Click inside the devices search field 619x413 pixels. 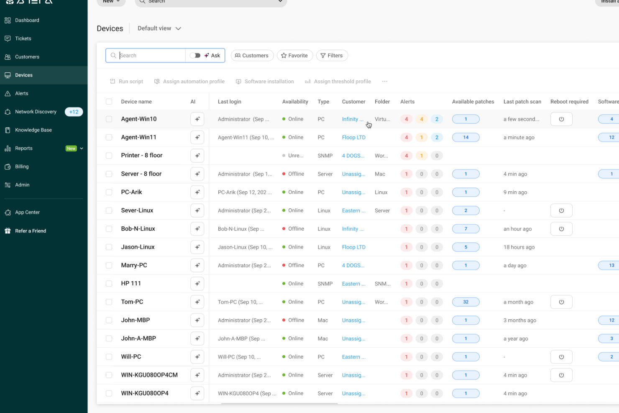[146, 55]
